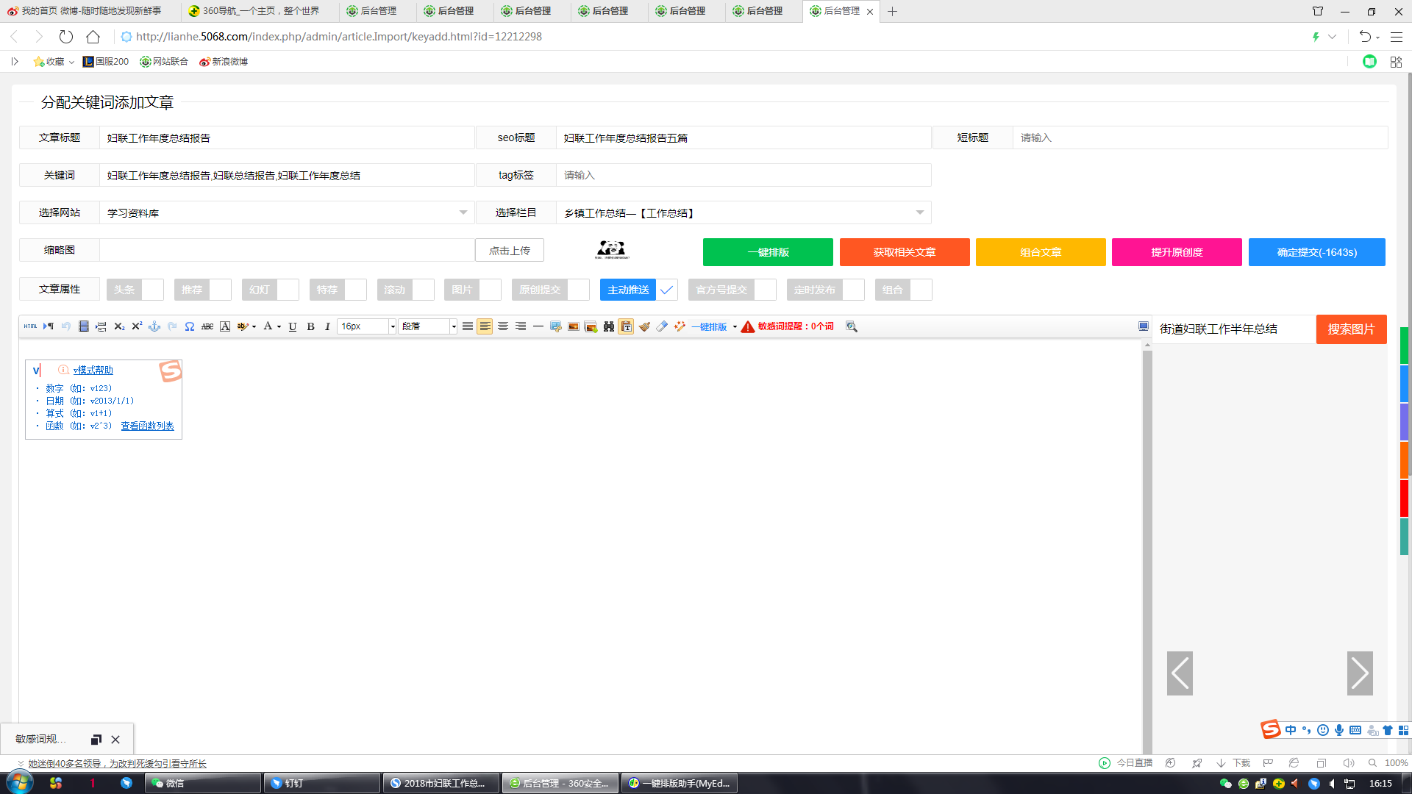Apply strikethrough formatting
Screen dimensions: 1412x794
pyautogui.click(x=208, y=326)
